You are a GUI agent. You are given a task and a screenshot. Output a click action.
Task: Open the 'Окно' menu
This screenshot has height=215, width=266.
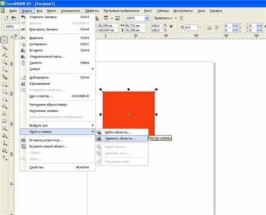(201, 11)
